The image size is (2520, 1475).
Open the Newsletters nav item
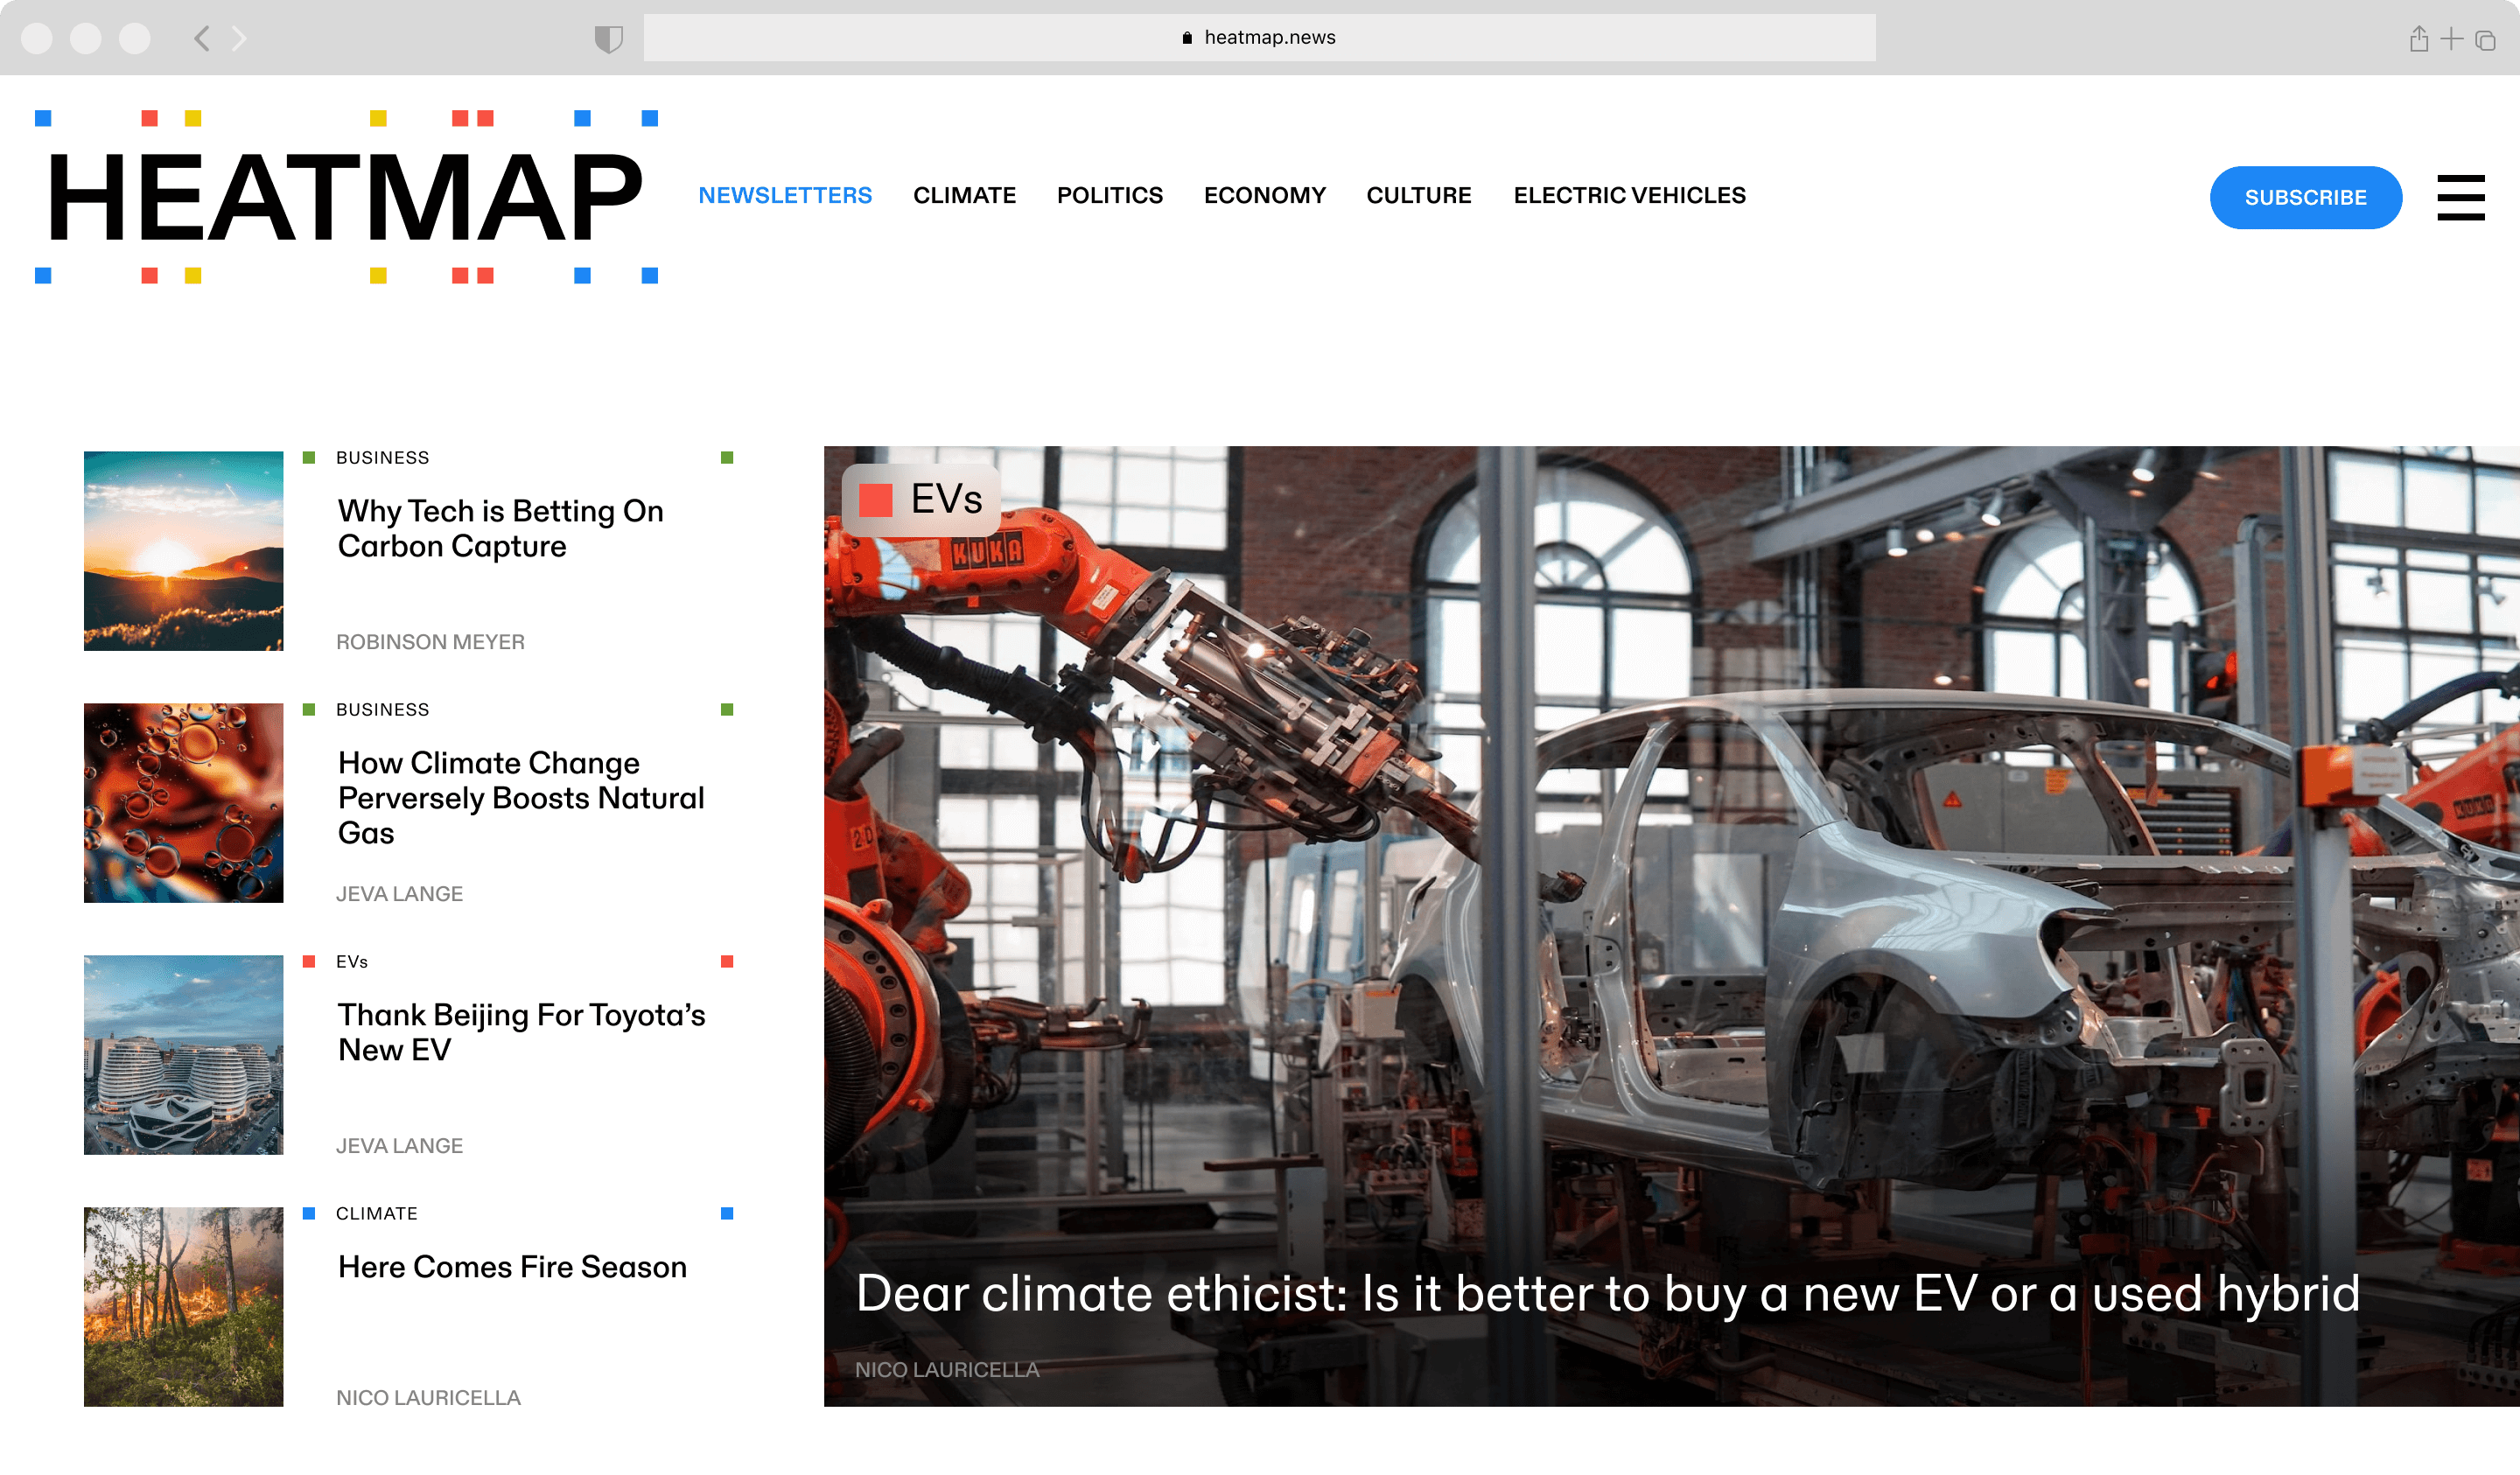pyautogui.click(x=785, y=196)
